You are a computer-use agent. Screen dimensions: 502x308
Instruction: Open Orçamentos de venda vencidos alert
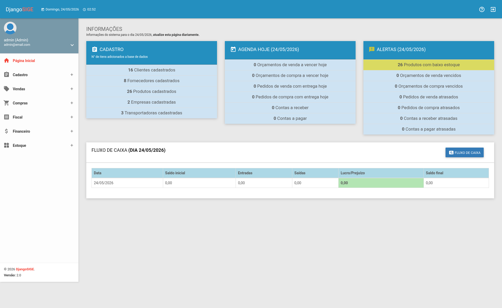tap(429, 76)
